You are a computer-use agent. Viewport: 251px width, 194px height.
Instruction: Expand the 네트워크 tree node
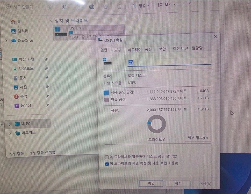10,133
